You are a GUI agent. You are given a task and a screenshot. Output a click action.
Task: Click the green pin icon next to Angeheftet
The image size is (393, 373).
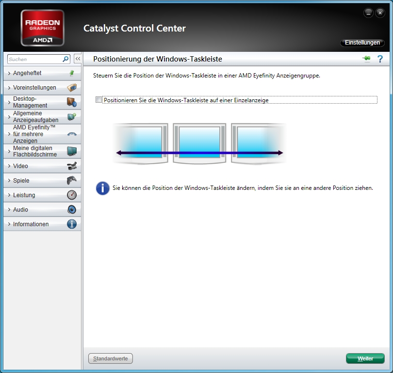click(x=72, y=73)
